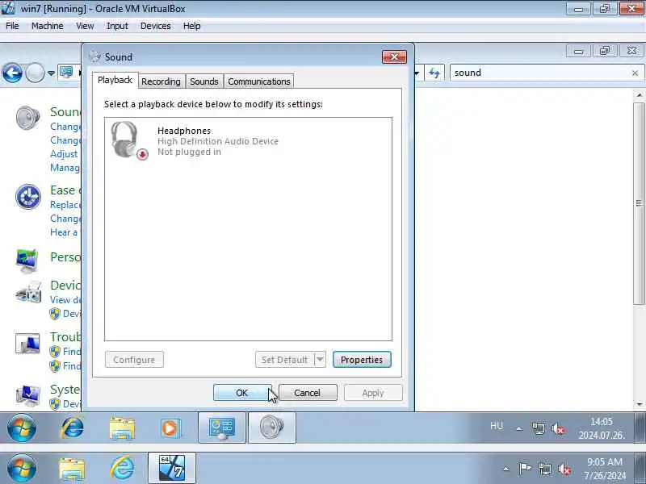Open the Sound heading link in Control Panel
This screenshot has width=646, height=484.
click(x=65, y=112)
